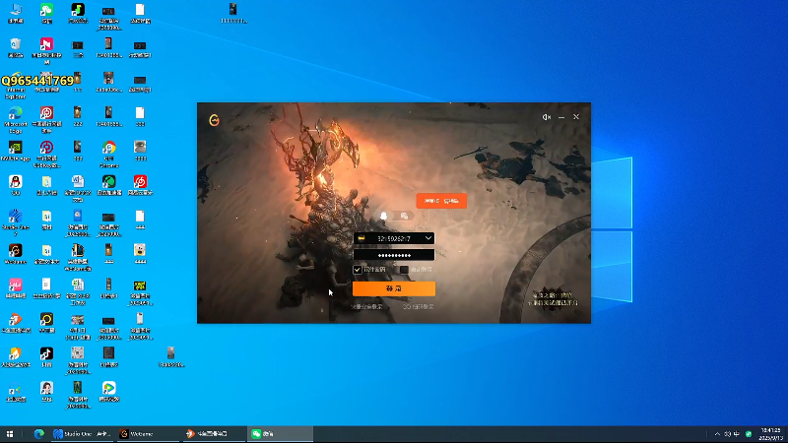Switch to WeGame taskbar window
This screenshot has height=443, width=788.
coord(147,434)
